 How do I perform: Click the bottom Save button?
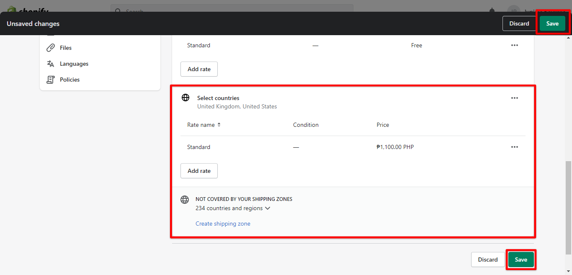pyautogui.click(x=520, y=260)
